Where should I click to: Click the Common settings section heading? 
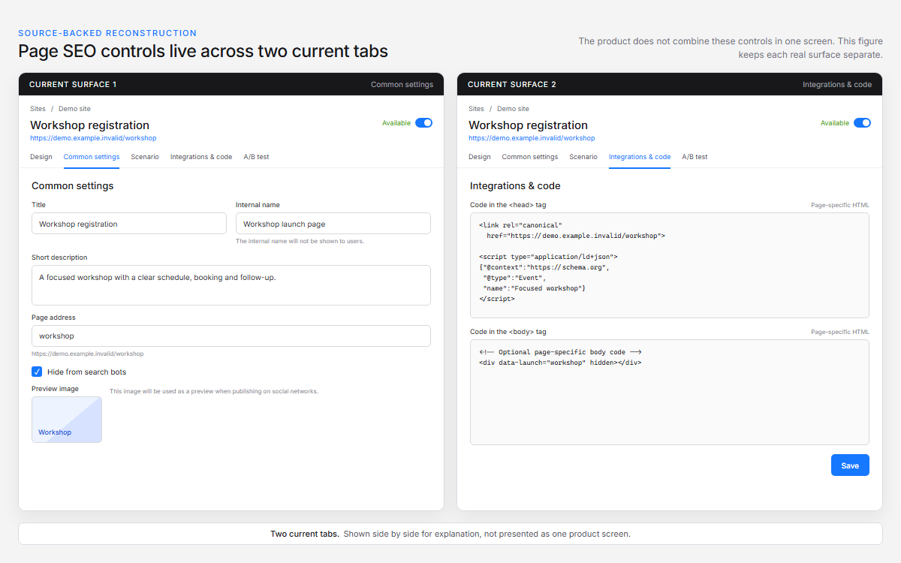click(73, 185)
